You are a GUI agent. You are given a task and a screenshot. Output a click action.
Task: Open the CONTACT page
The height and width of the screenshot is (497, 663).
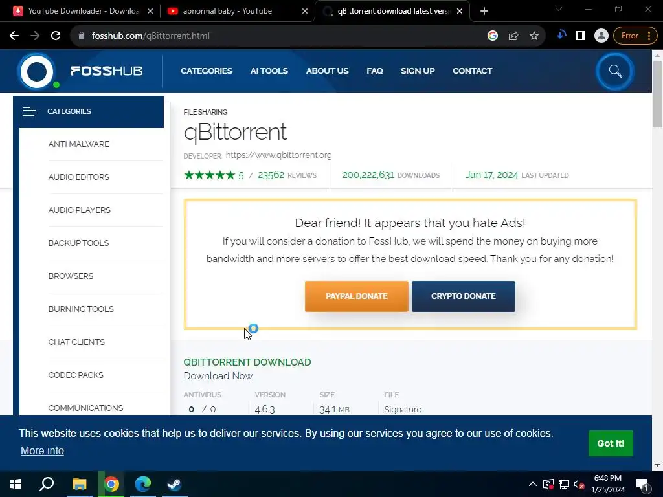coord(472,71)
